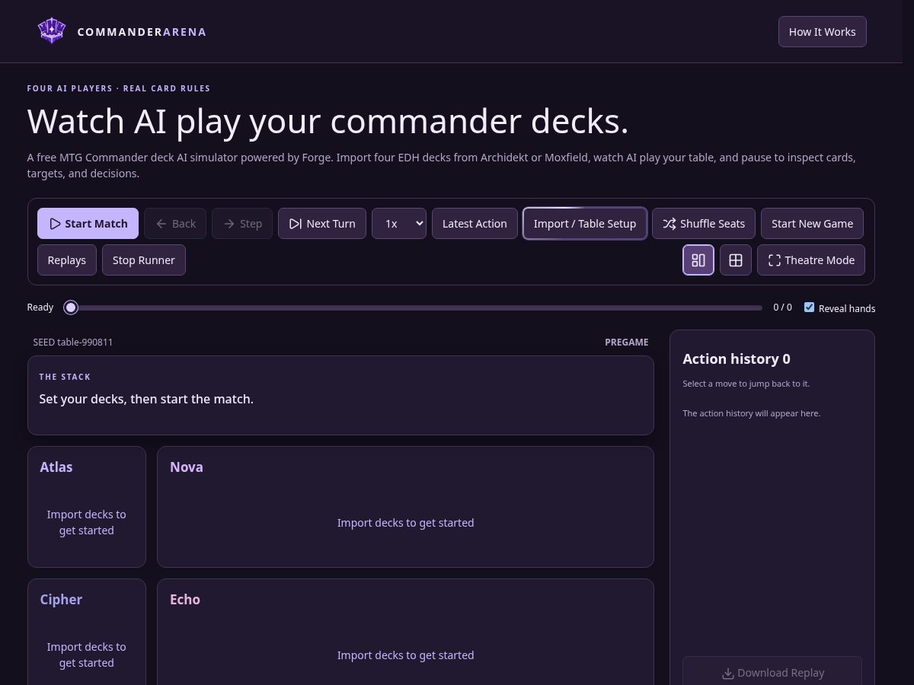Open the 1x playback speed dropdown
The image size is (914, 685).
[399, 224]
